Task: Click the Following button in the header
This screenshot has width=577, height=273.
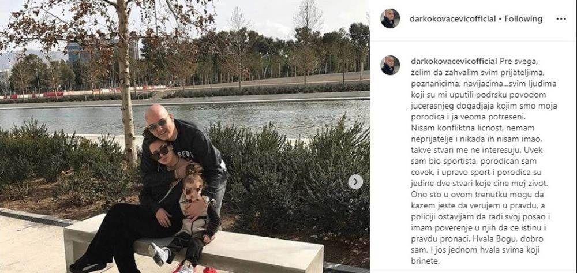Action: tap(523, 19)
